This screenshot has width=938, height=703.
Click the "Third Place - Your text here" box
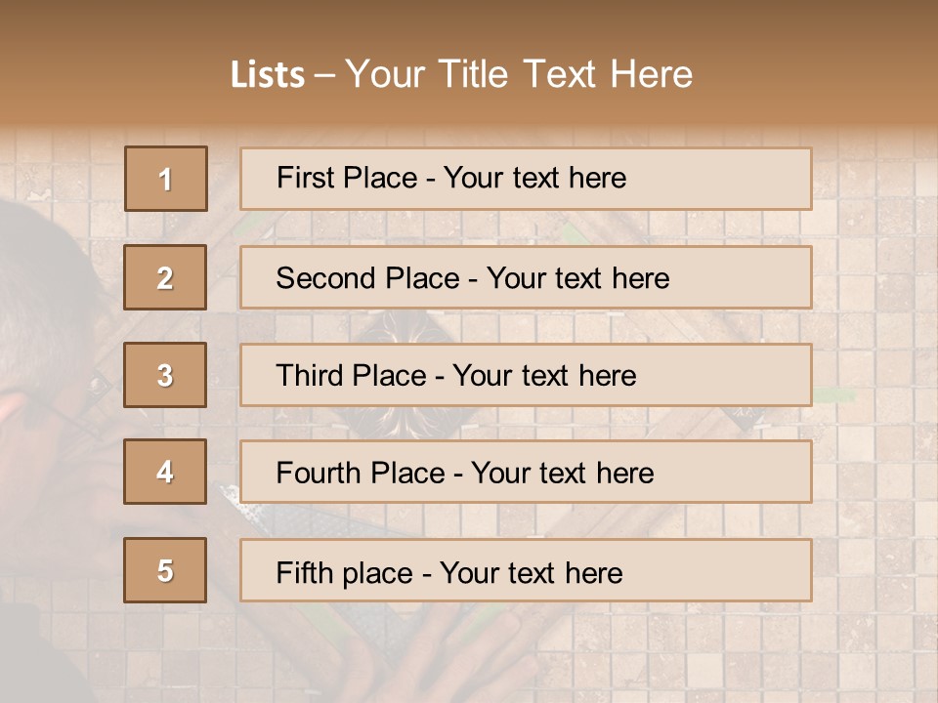526,375
